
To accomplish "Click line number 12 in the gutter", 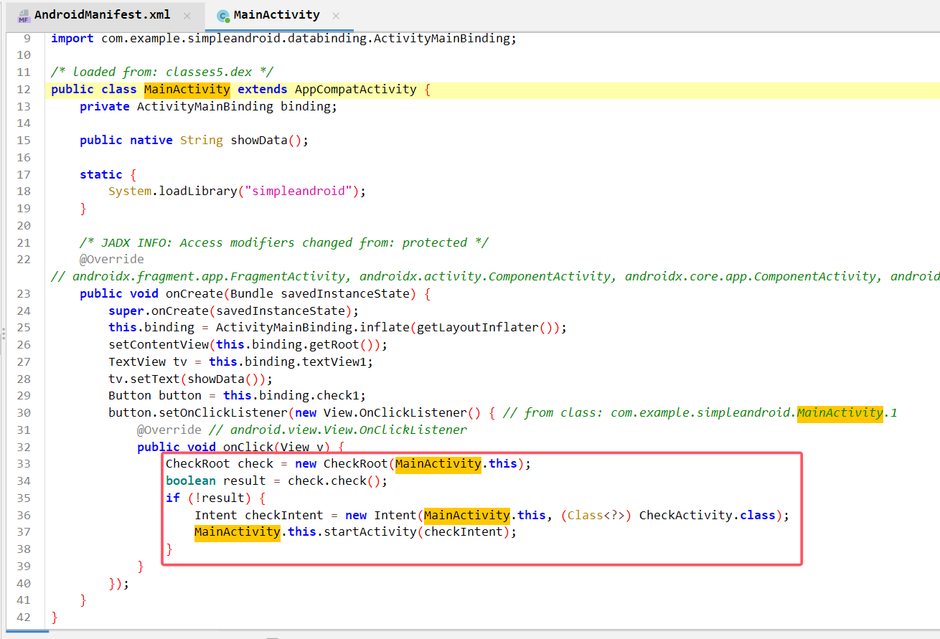I will coord(23,89).
